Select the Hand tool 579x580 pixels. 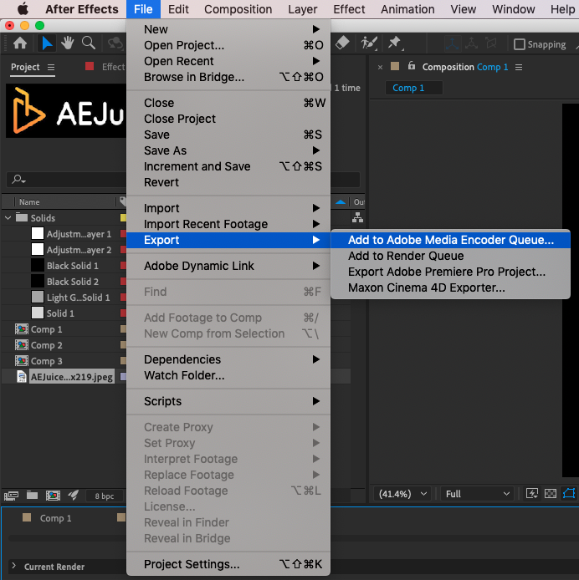click(x=68, y=43)
